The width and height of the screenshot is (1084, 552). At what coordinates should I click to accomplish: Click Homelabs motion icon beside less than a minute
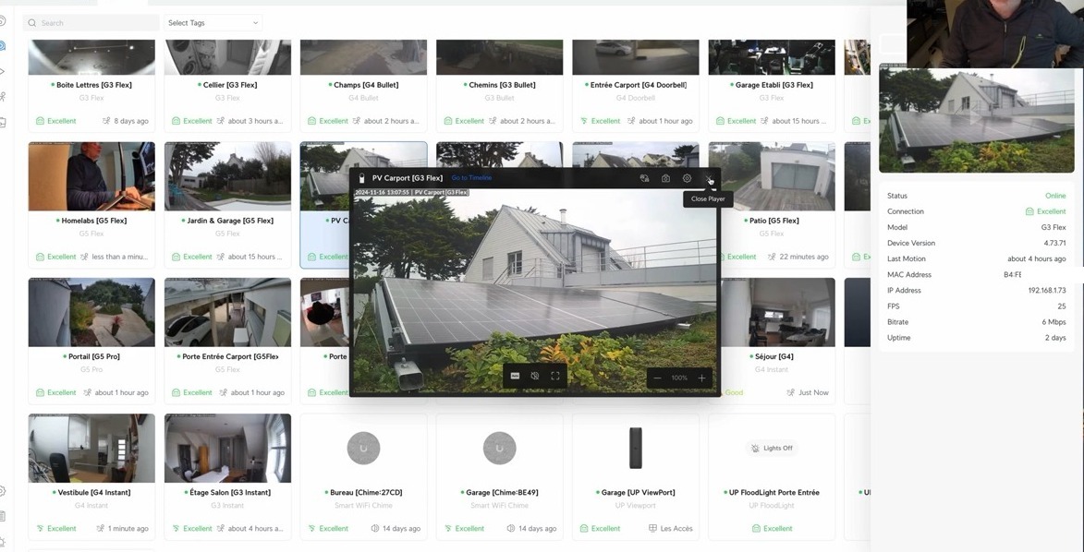point(84,257)
